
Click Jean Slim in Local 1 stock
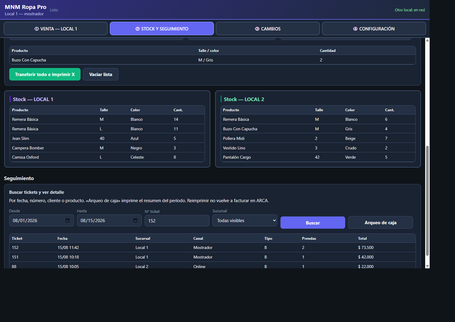(21, 138)
